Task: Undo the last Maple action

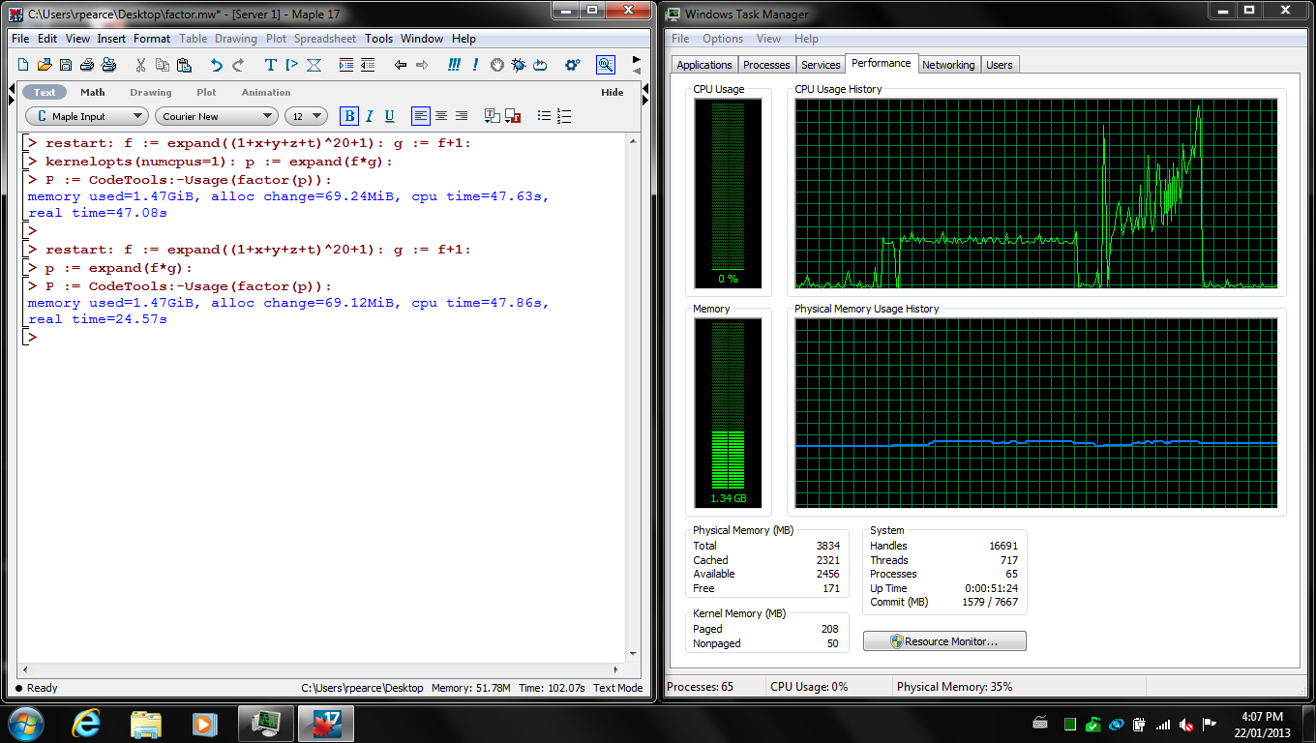Action: tap(217, 65)
